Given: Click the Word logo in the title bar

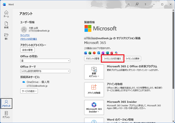Looking at the screenshot, I should click(x=4, y=4).
